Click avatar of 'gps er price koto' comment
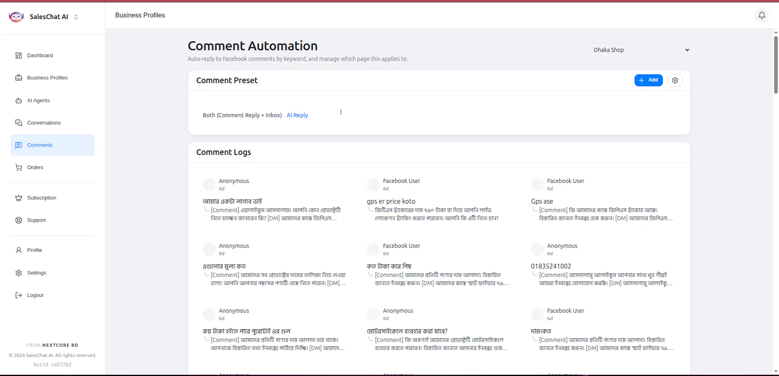Viewport: 779px width, 376px height. (373, 185)
